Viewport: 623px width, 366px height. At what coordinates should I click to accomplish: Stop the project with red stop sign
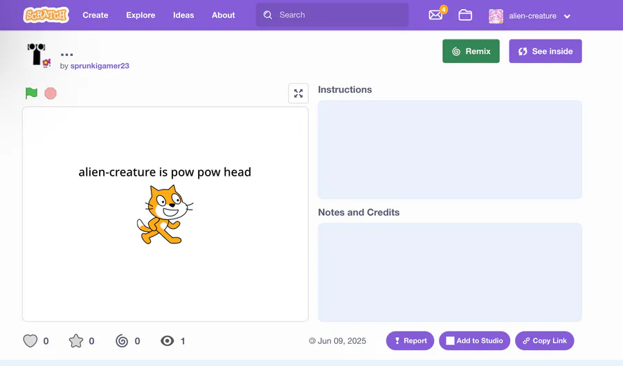pos(51,93)
